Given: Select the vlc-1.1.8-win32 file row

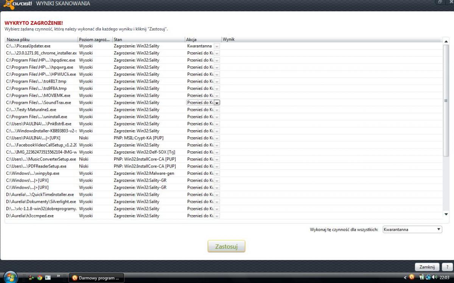Looking at the screenshot, I should [x=224, y=209].
